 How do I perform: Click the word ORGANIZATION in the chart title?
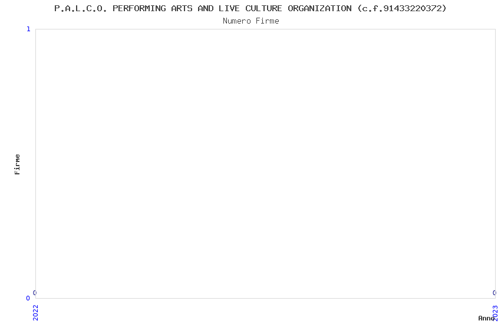tap(319, 8)
